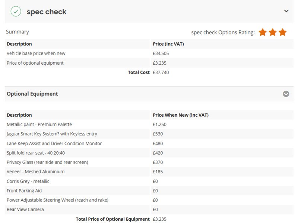Select the Metallic paint Premium Palette row

pos(149,125)
